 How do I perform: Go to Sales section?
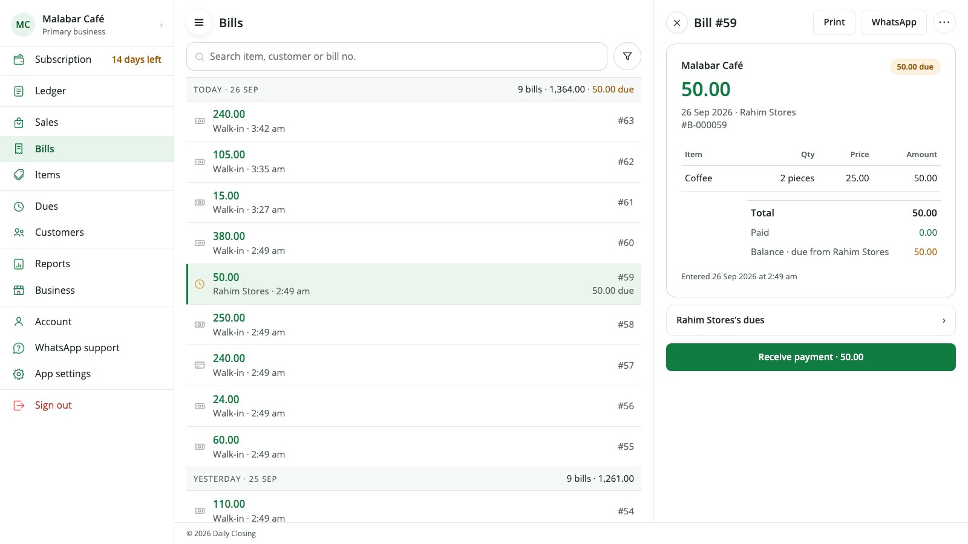87,123
